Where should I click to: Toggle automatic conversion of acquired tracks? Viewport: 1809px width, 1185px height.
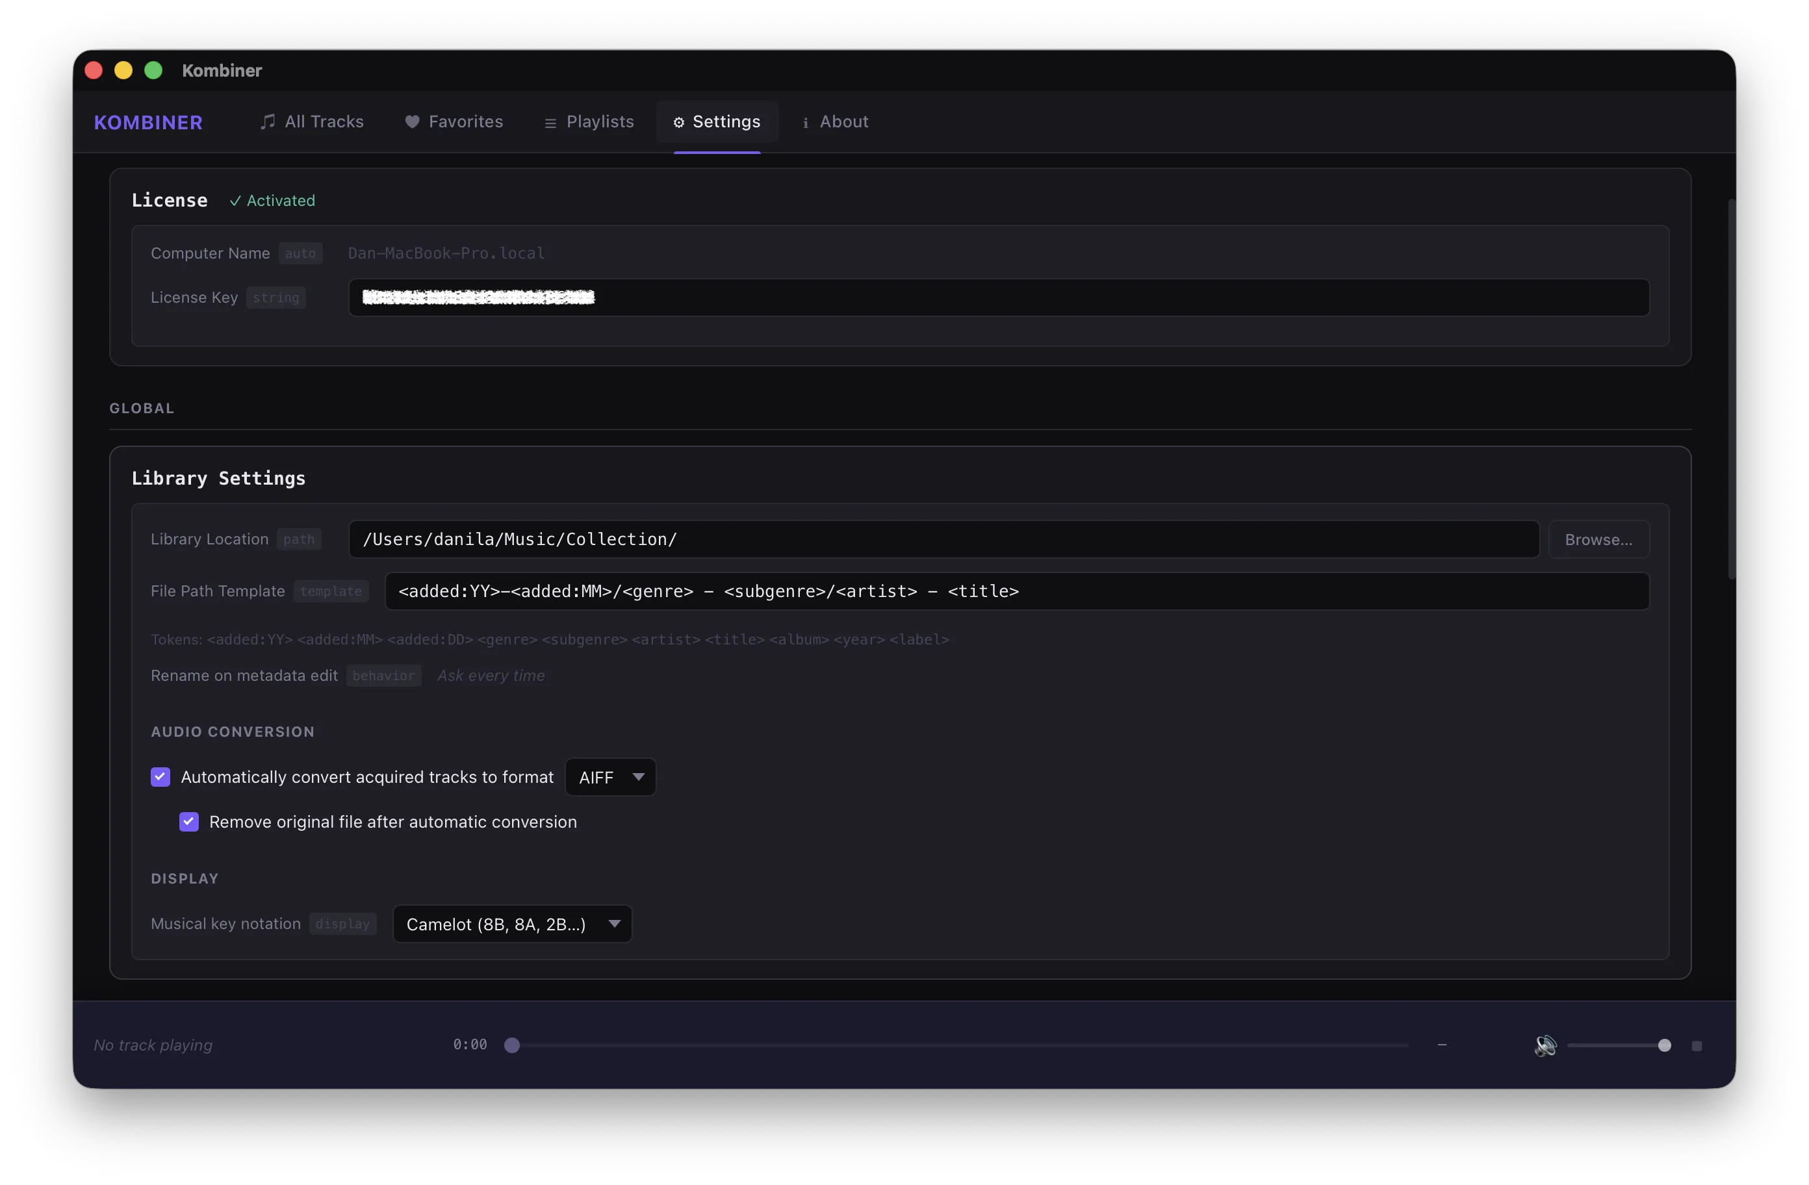click(160, 777)
